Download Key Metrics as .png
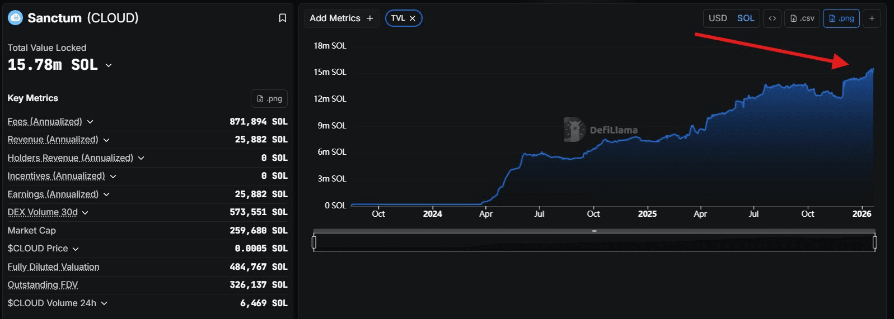Image resolution: width=894 pixels, height=319 pixels. [269, 98]
